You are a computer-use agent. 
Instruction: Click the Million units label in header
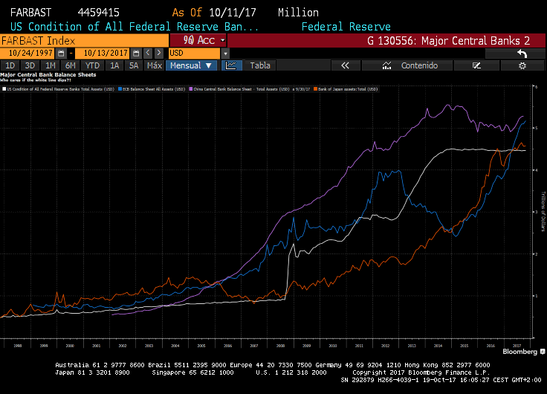coord(298,13)
